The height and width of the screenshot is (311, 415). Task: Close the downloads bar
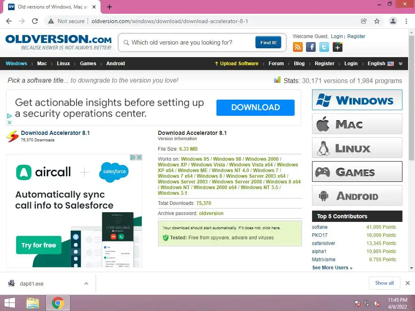click(408, 283)
